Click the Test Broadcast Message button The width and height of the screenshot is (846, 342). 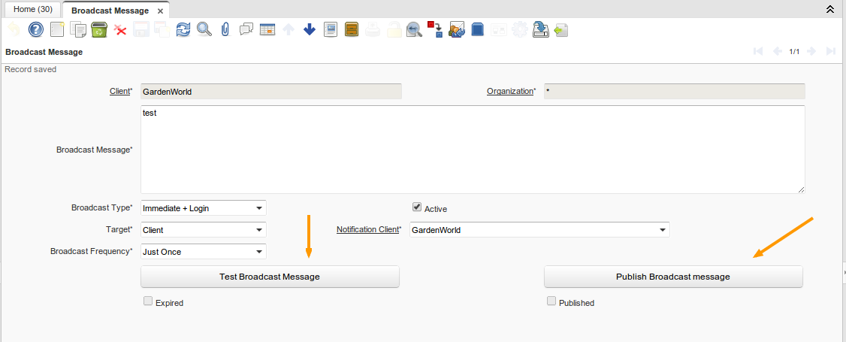point(270,277)
